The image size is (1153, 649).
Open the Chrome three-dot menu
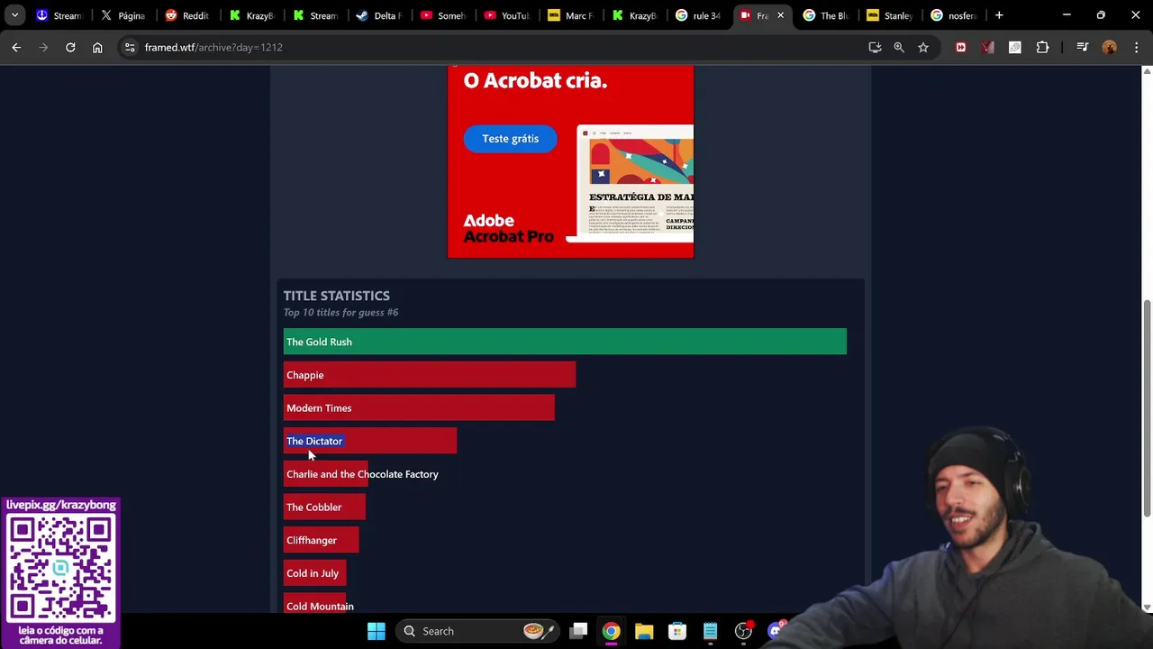tap(1136, 47)
